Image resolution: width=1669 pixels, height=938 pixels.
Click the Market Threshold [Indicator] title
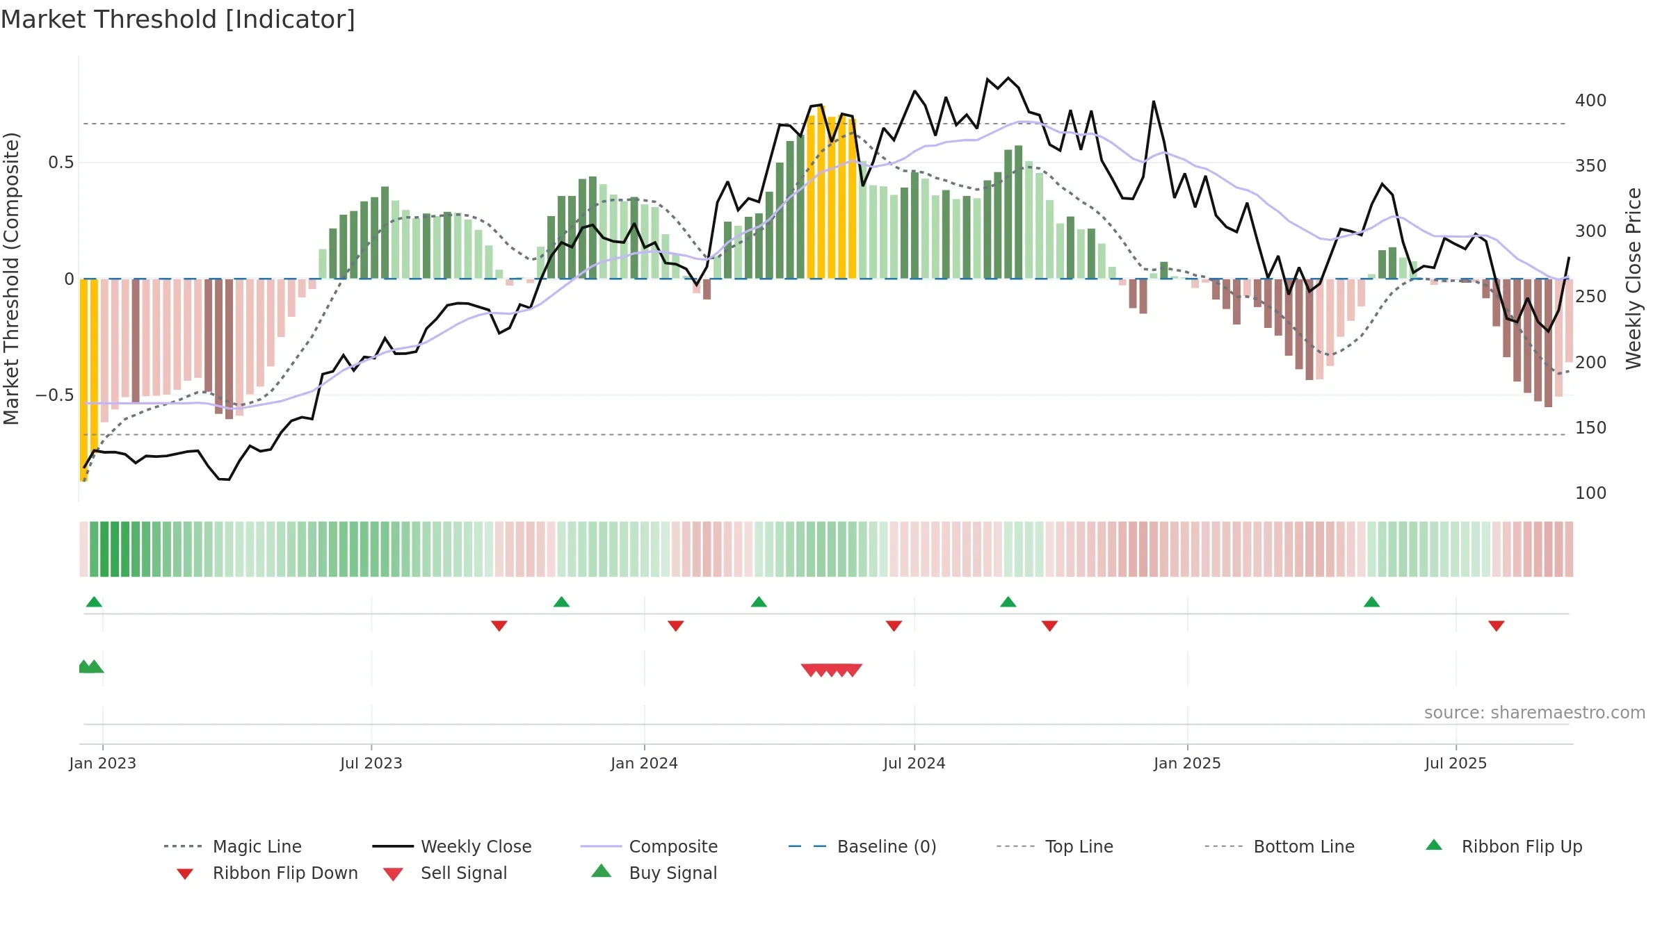[178, 19]
